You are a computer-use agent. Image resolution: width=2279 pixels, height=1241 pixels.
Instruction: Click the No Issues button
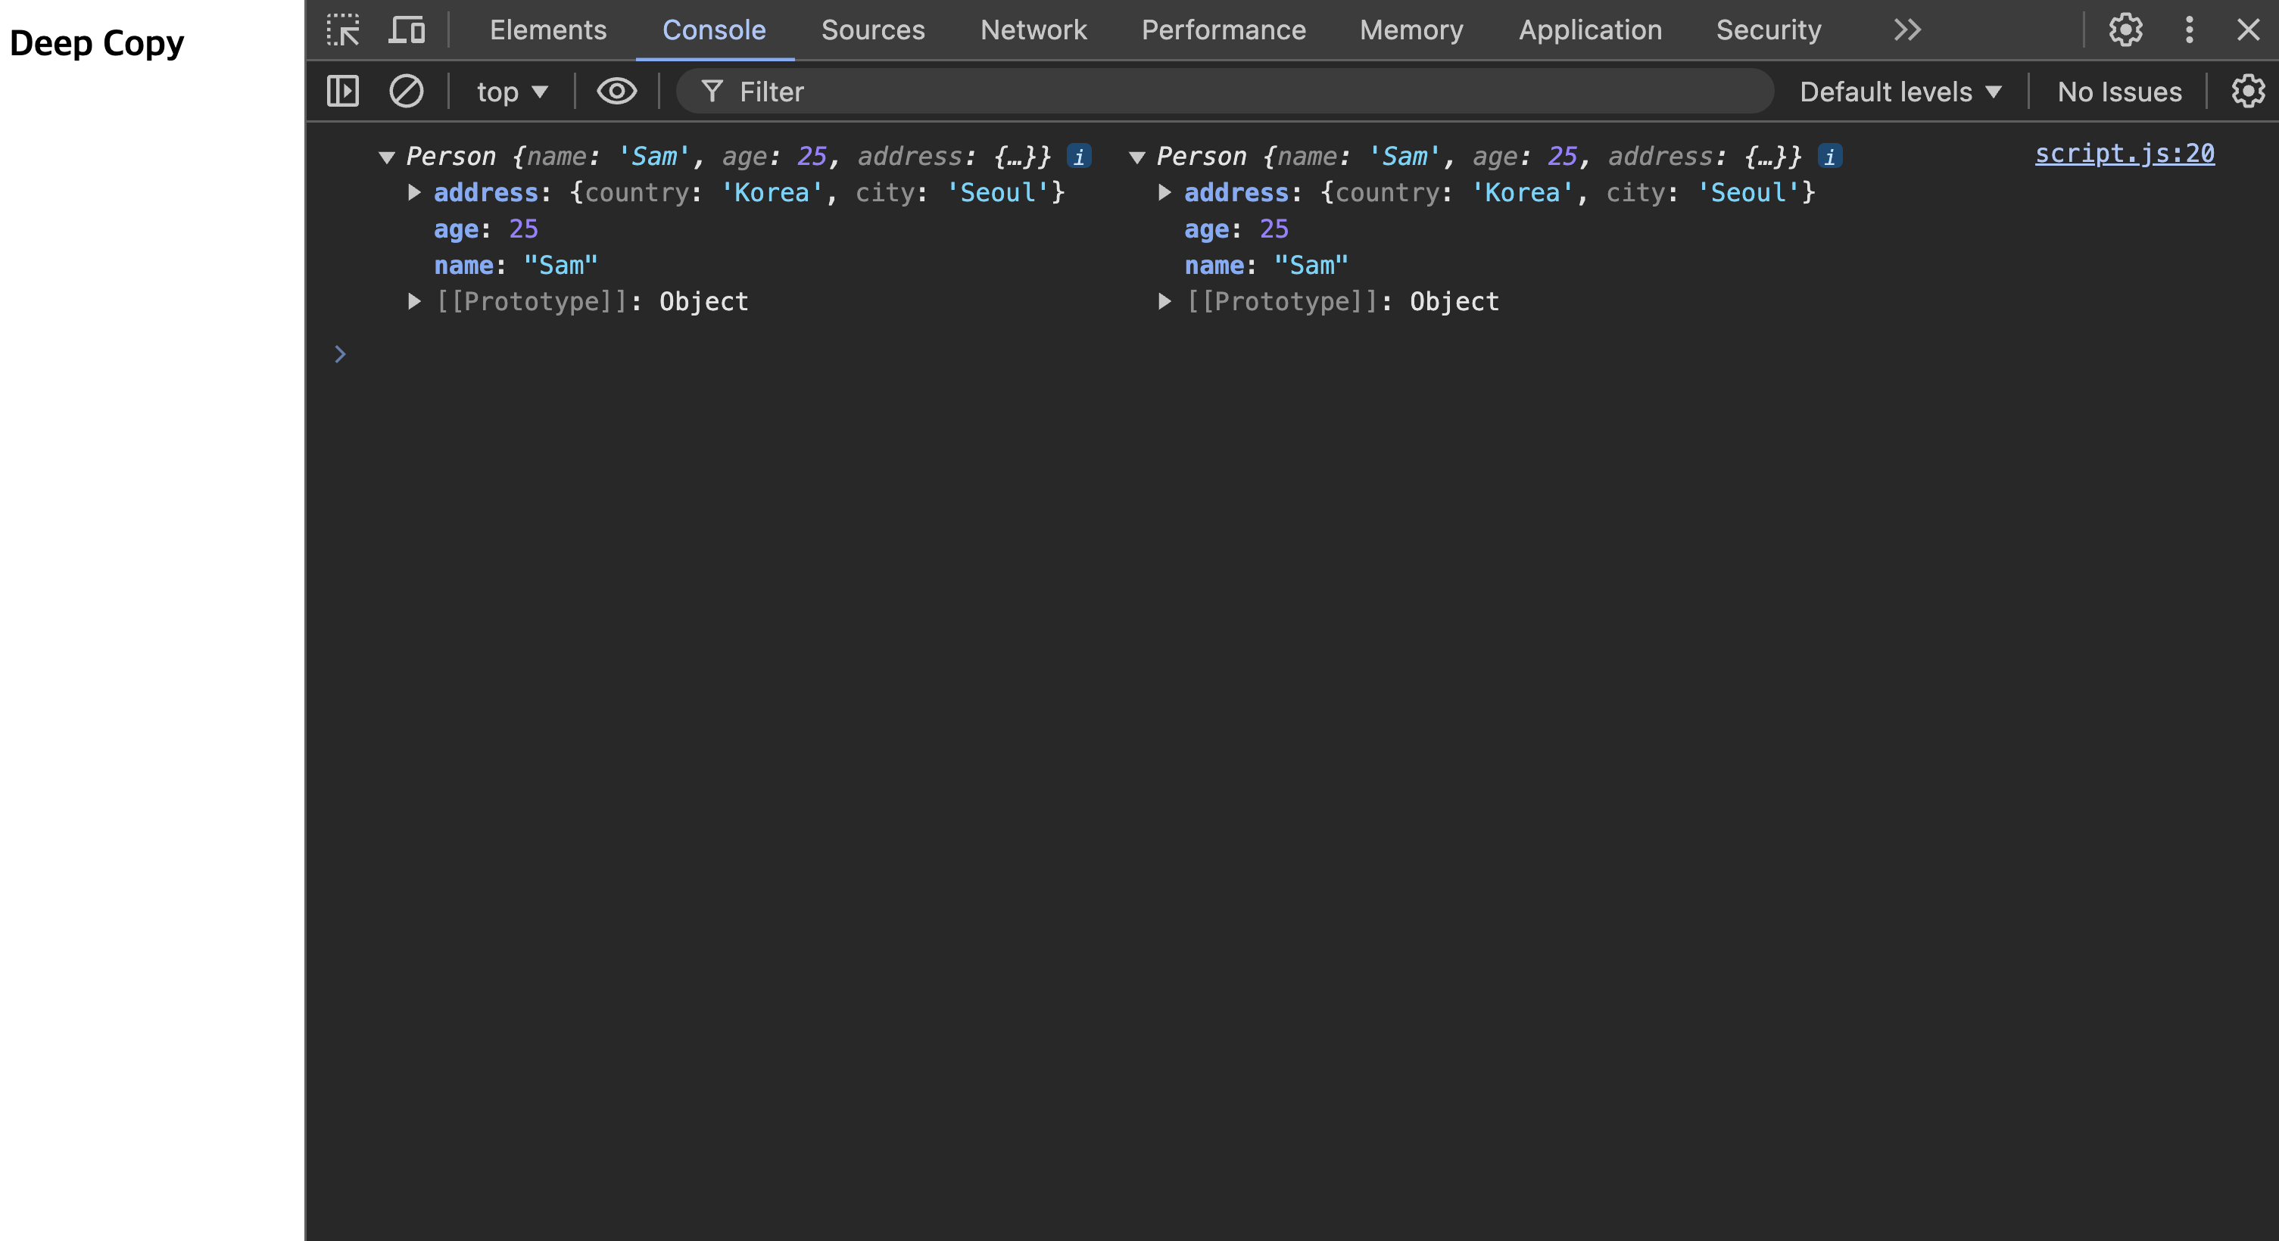(2119, 92)
